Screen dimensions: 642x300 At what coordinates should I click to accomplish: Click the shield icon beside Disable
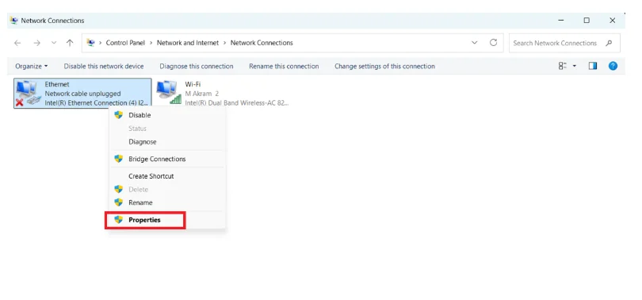119,115
